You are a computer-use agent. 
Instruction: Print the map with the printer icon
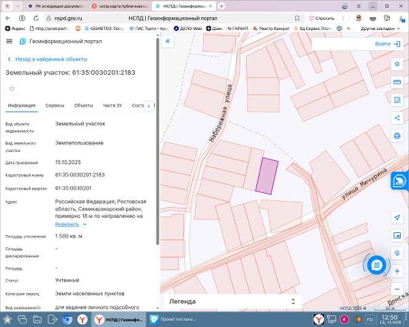coord(397,136)
